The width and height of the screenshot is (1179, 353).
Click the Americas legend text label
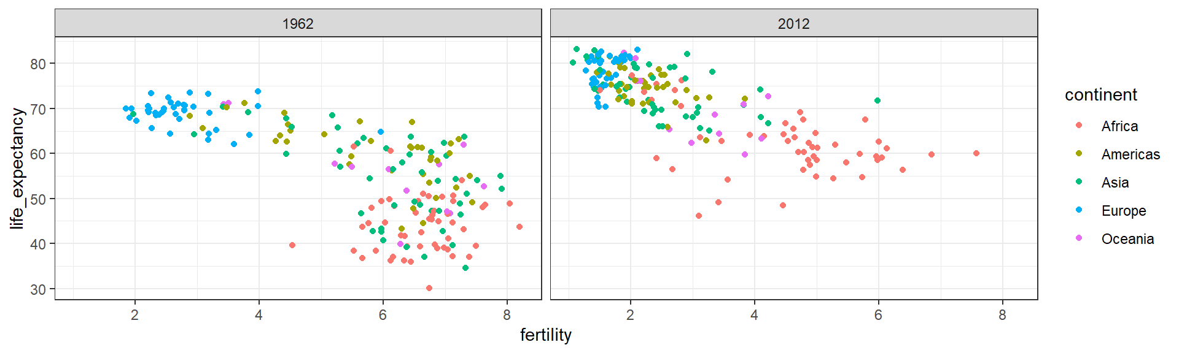(x=1130, y=154)
